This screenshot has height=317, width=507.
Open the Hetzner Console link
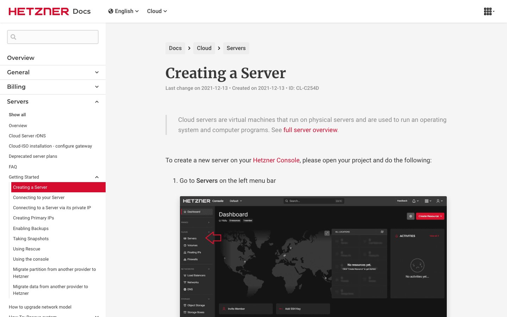pos(276,160)
